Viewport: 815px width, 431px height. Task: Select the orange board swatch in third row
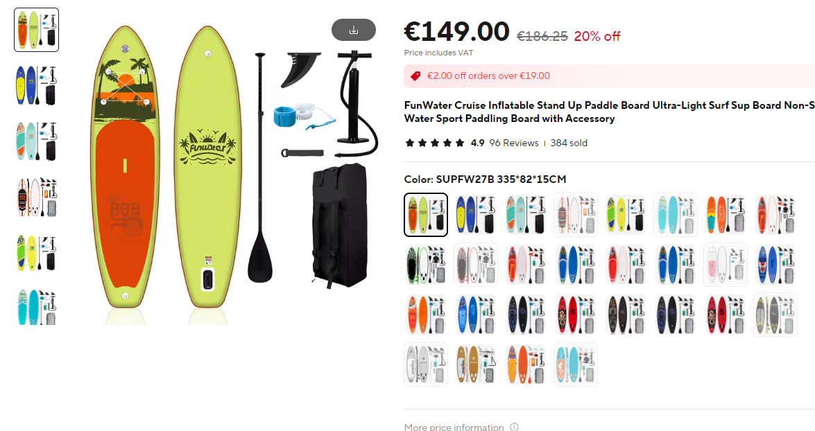pos(426,314)
